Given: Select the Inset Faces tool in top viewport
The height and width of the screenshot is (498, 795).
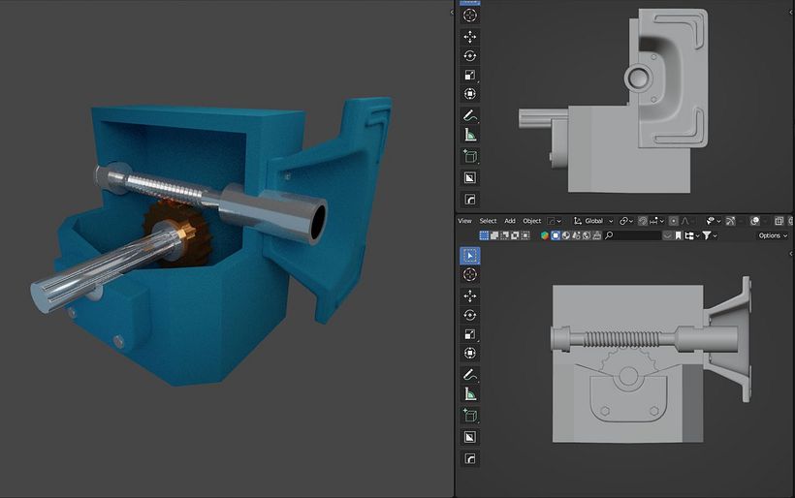Looking at the screenshot, I should 470,178.
